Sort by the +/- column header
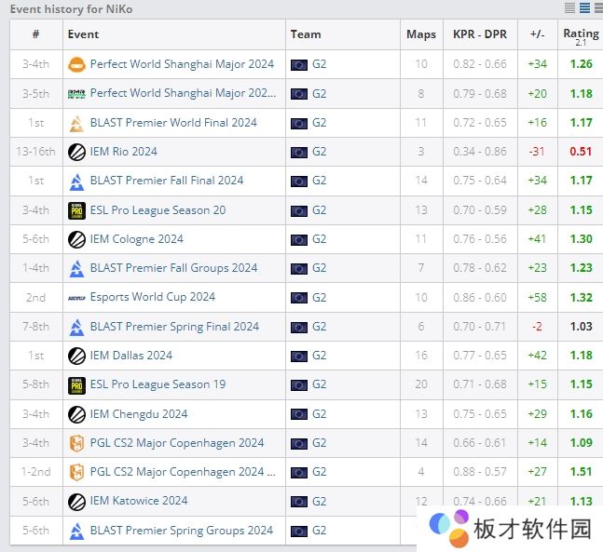Image resolution: width=603 pixels, height=552 pixels. [x=537, y=34]
